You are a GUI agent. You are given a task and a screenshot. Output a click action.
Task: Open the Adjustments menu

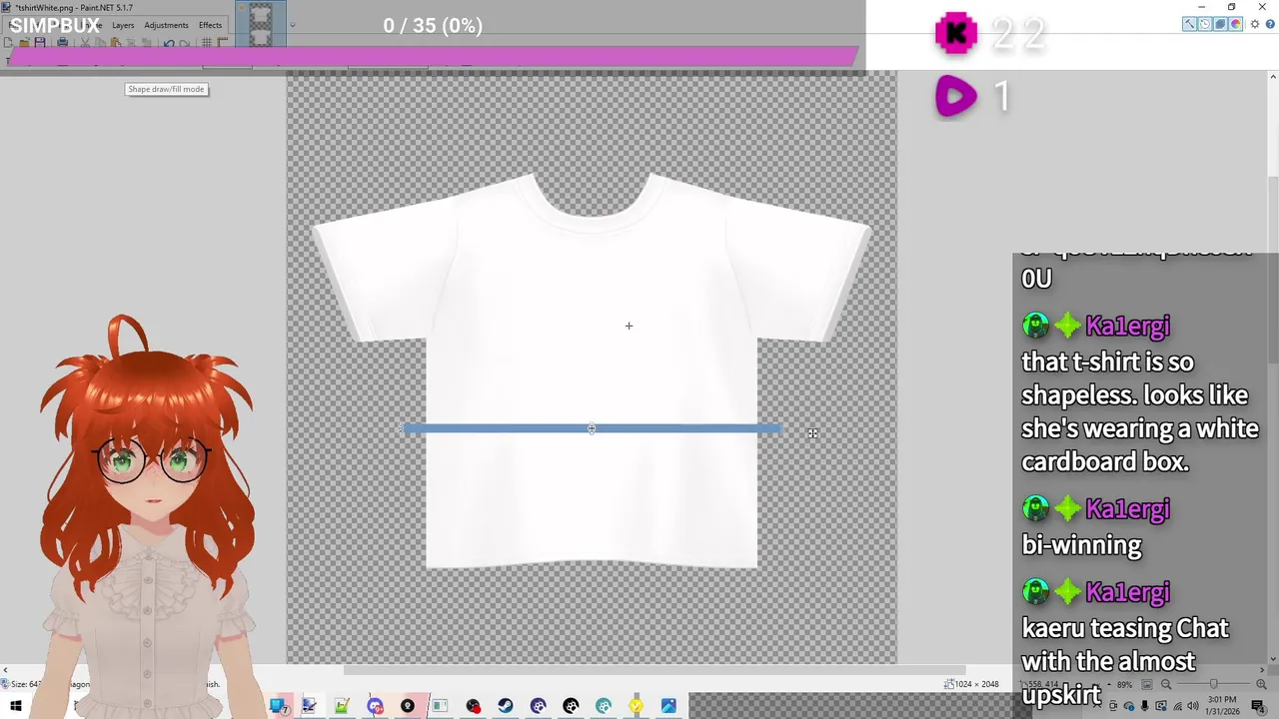point(166,25)
